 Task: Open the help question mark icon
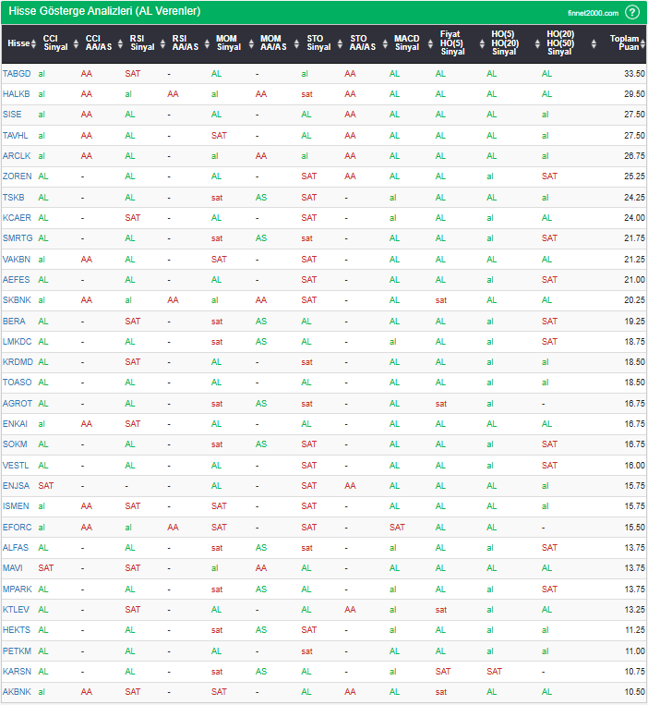(632, 12)
